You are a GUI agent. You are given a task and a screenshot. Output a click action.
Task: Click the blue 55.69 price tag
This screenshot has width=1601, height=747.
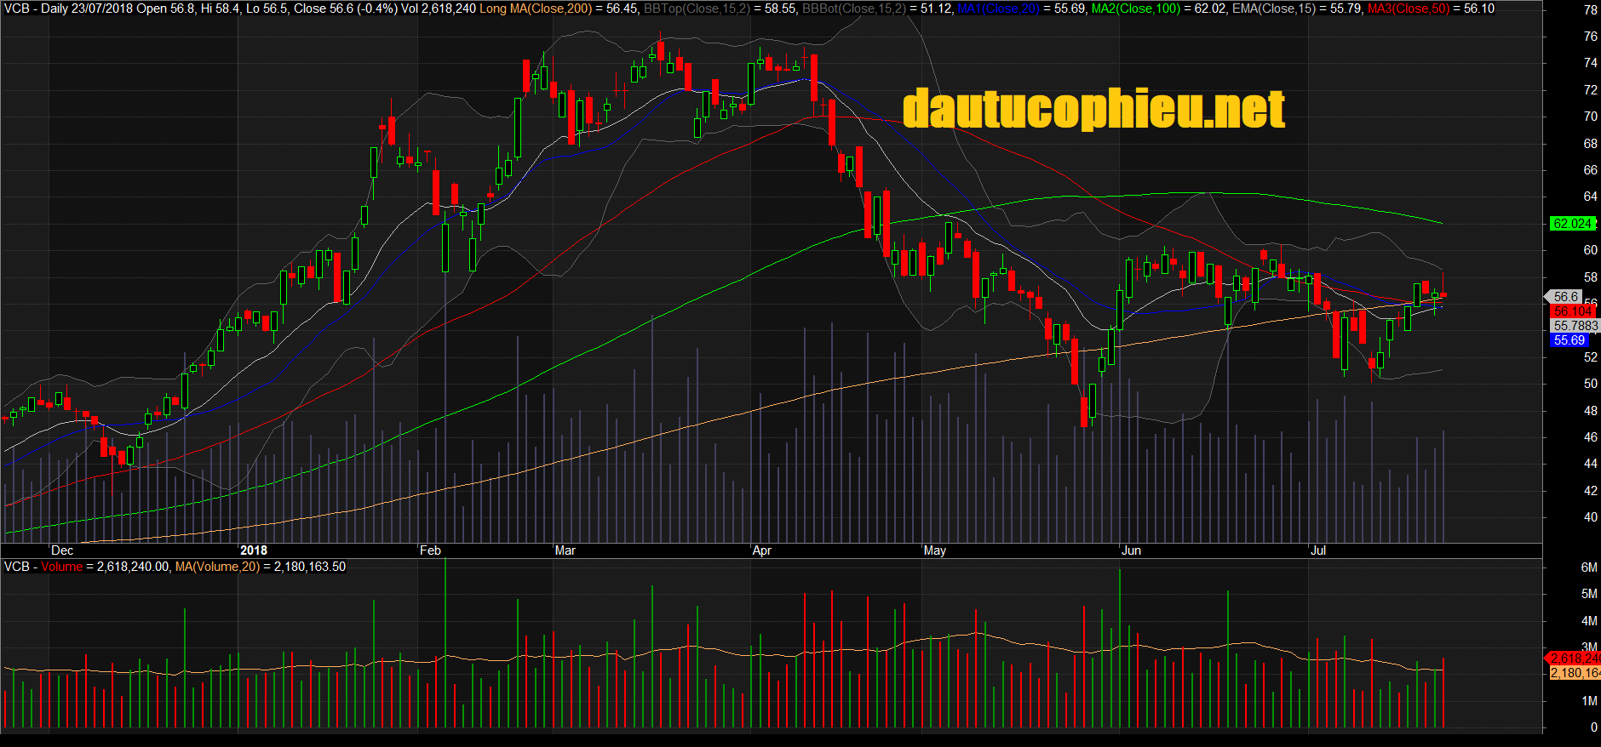(x=1569, y=340)
